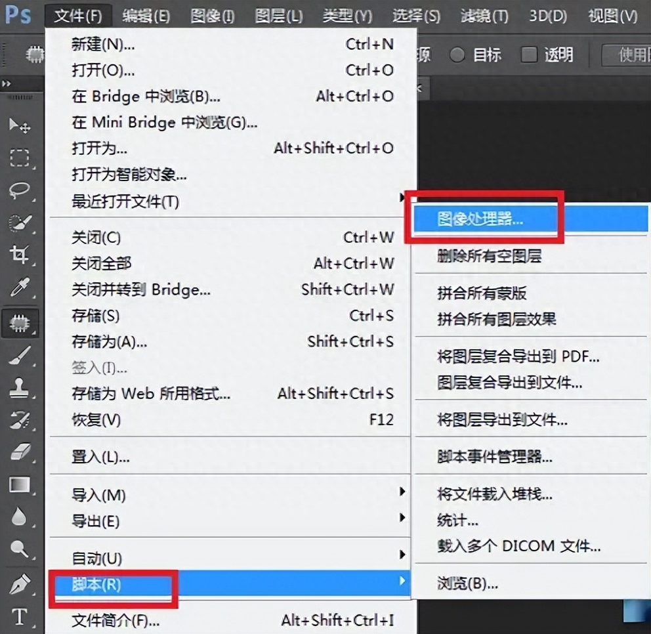This screenshot has height=634, width=651.
Task: Choose 文件简介(F)... menu entry
Action: (230, 620)
